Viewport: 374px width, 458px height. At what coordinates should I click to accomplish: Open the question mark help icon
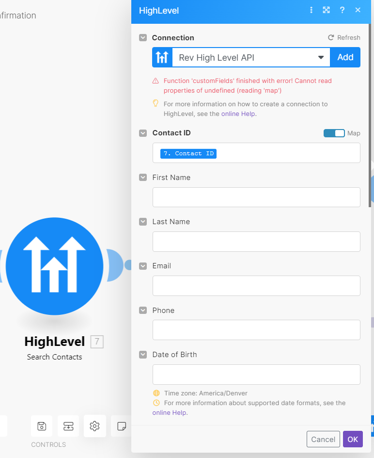[342, 10]
